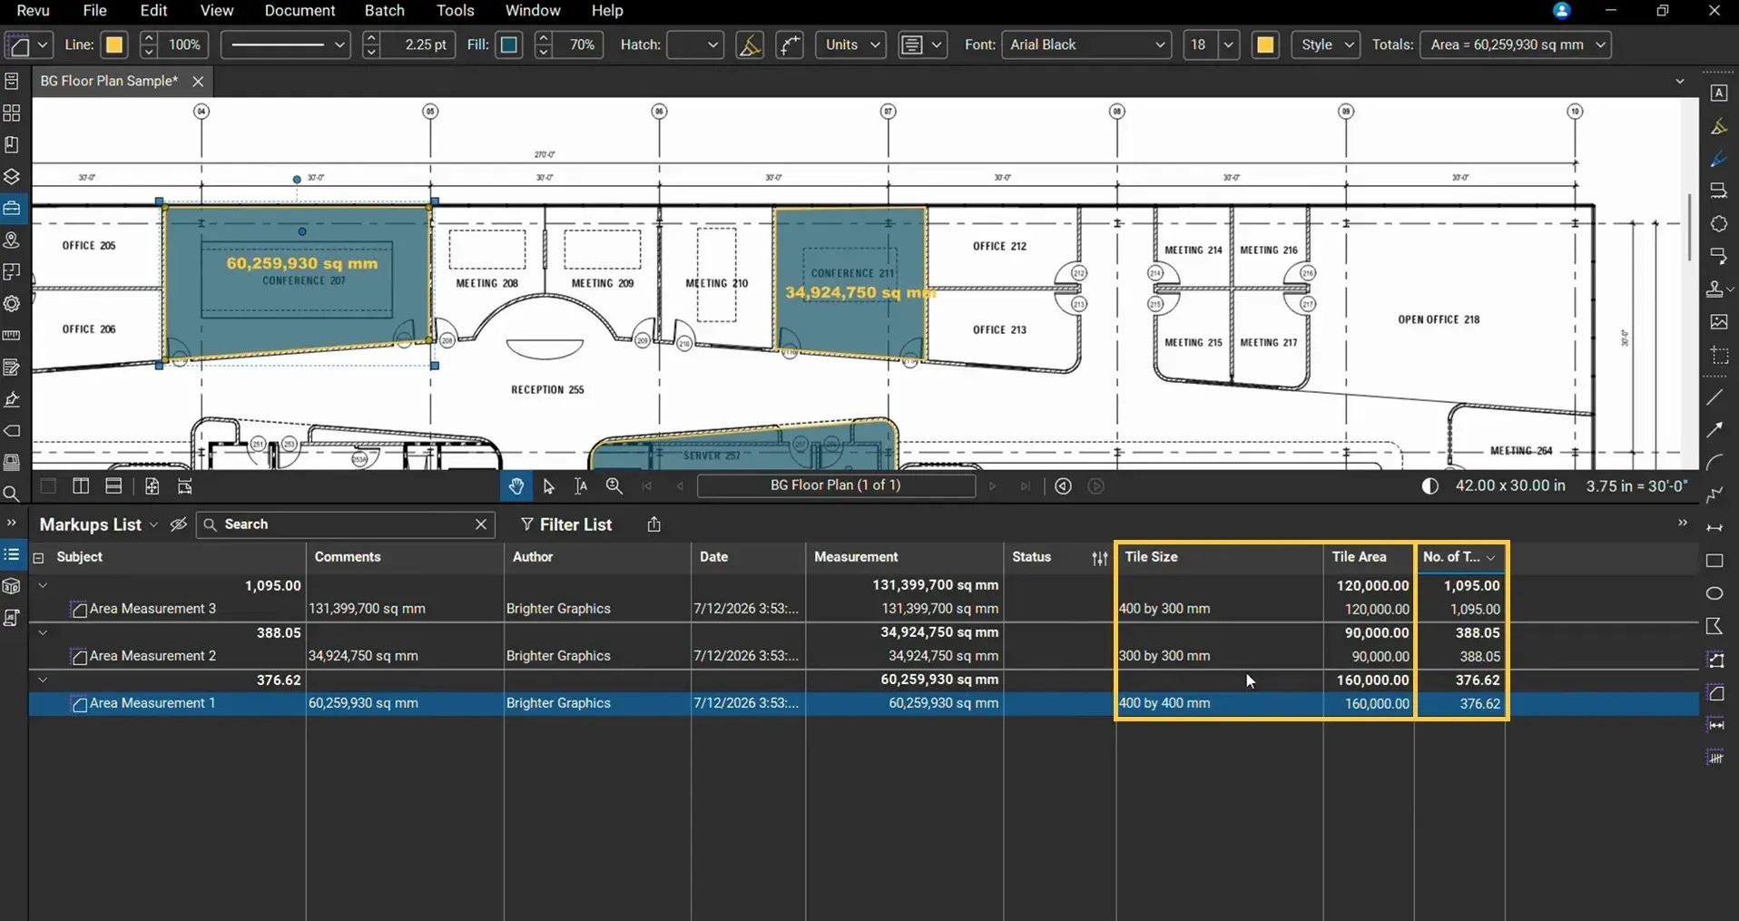Screen dimensions: 1739x921
Task: Open the Tools menu
Action: (x=455, y=11)
